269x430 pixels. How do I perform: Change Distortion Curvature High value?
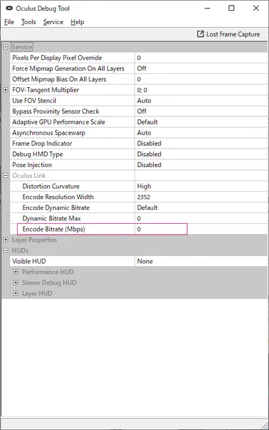201,186
